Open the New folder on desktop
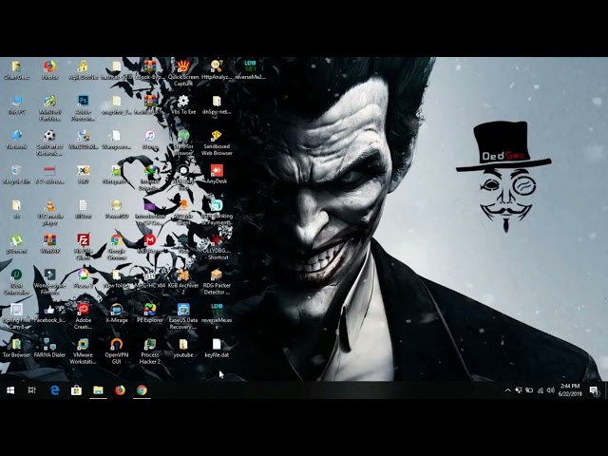The height and width of the screenshot is (456, 608). [116, 278]
